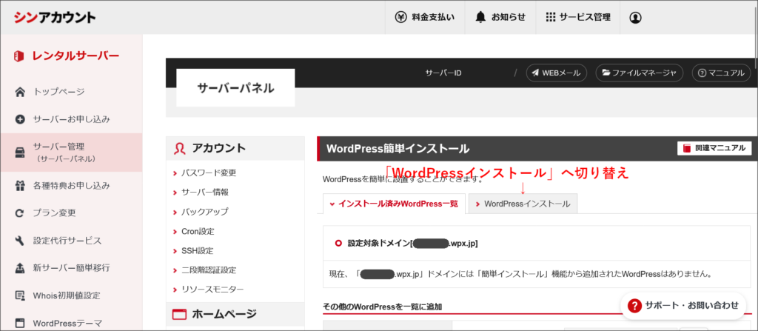Click the server icon for サーバー管理
The height and width of the screenshot is (331, 758).
point(20,153)
